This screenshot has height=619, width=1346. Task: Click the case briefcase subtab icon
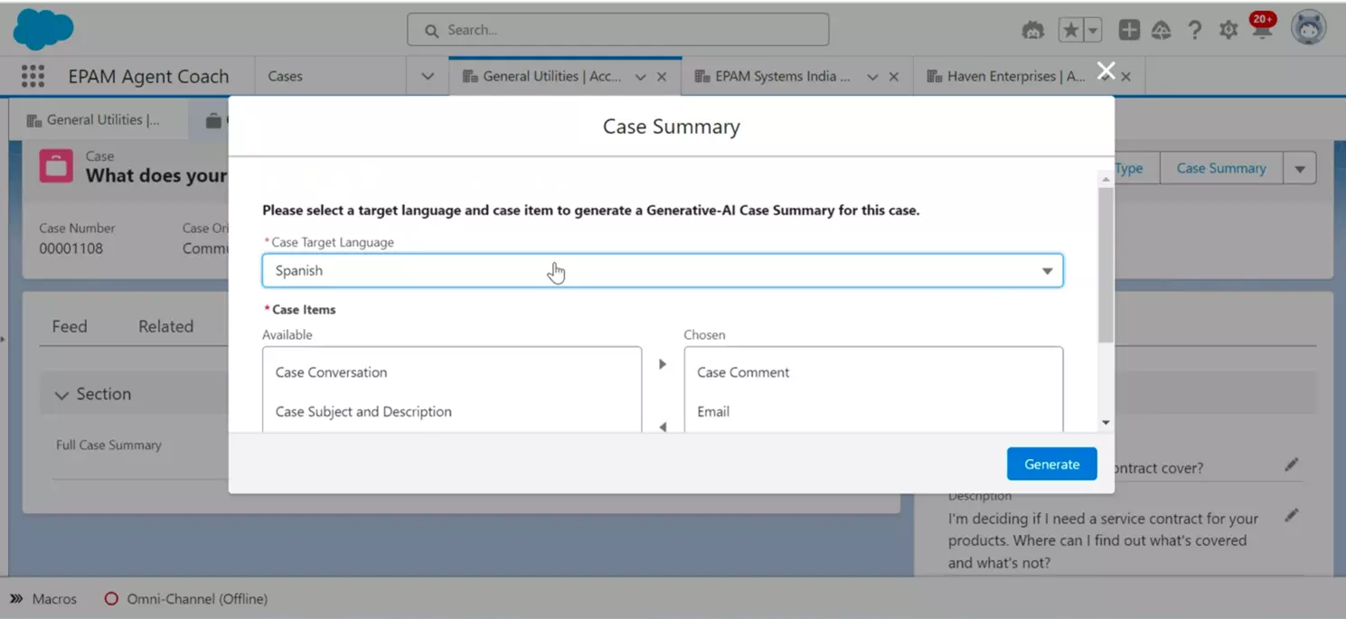213,120
